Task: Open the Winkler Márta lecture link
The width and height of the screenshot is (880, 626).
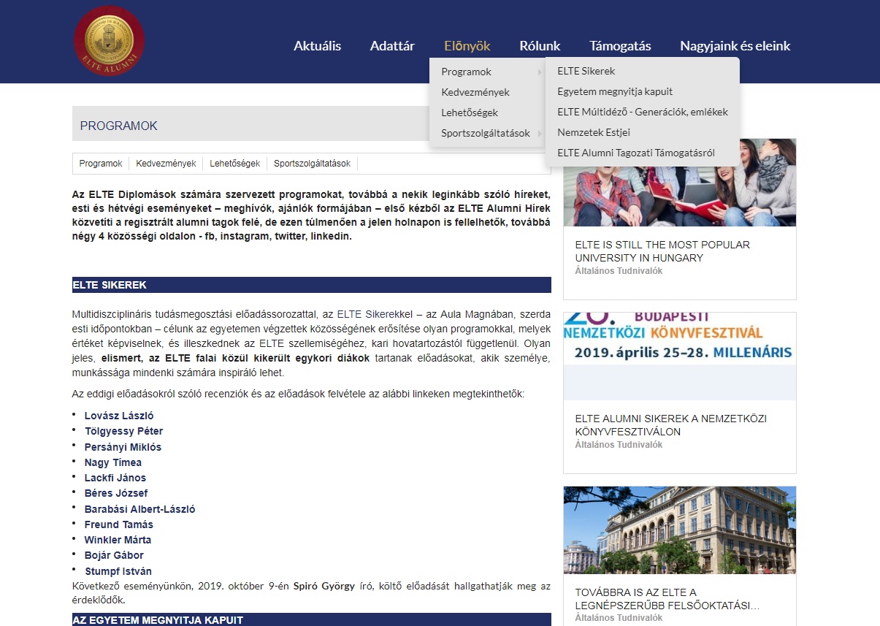Action: (x=118, y=540)
